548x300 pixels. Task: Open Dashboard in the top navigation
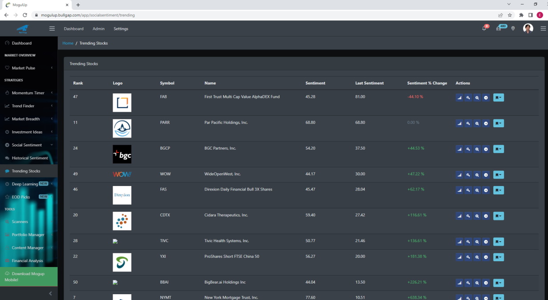(x=73, y=28)
